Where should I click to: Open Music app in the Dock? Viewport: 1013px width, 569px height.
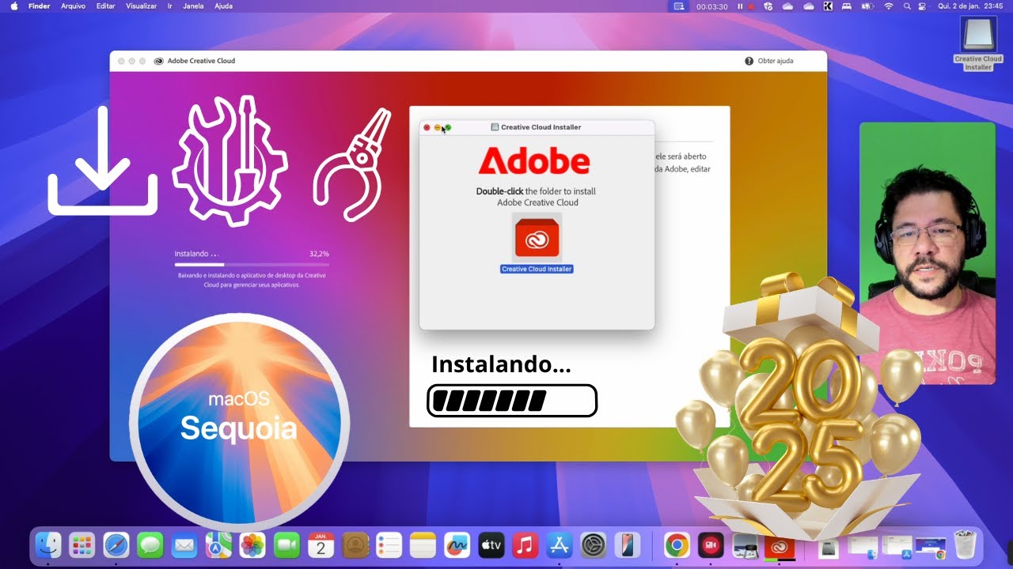click(x=525, y=545)
